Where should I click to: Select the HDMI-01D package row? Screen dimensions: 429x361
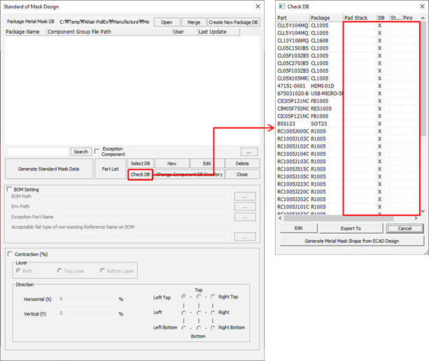(323, 85)
